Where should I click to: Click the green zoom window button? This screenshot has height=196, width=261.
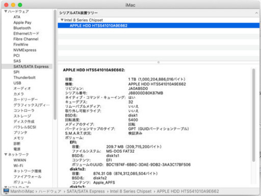pos(20,5)
